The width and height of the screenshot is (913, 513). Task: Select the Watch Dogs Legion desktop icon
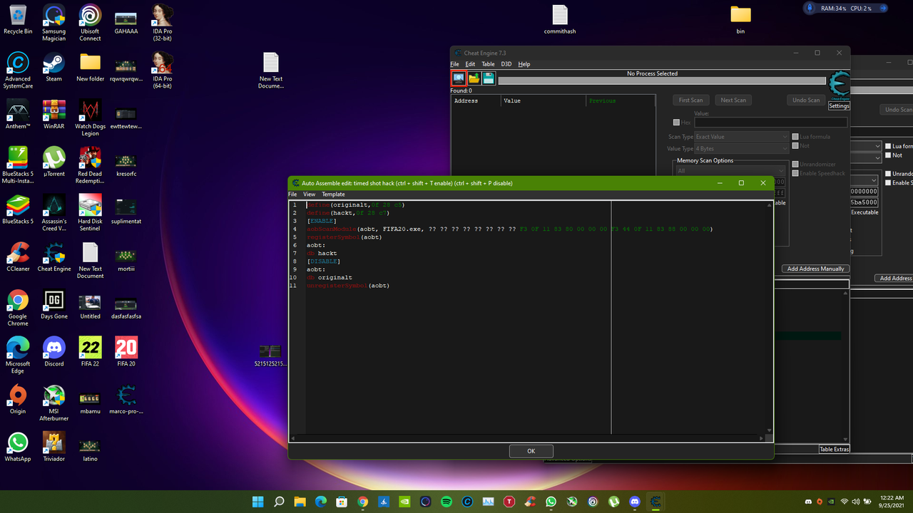tap(90, 118)
